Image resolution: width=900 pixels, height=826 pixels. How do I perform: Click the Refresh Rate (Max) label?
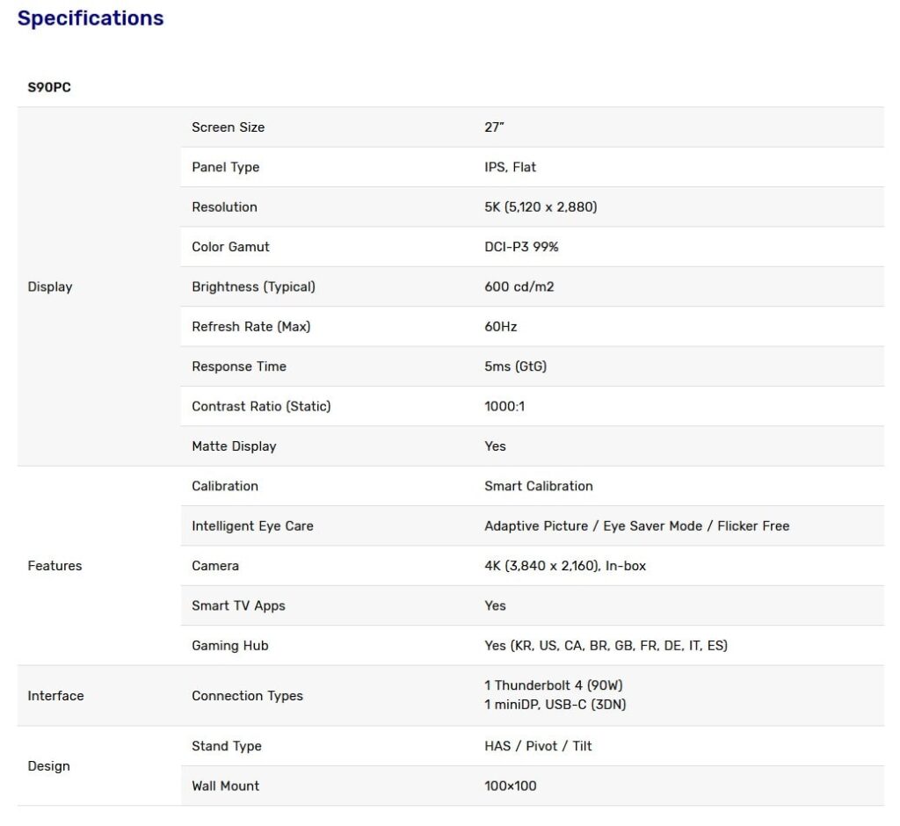[250, 327]
